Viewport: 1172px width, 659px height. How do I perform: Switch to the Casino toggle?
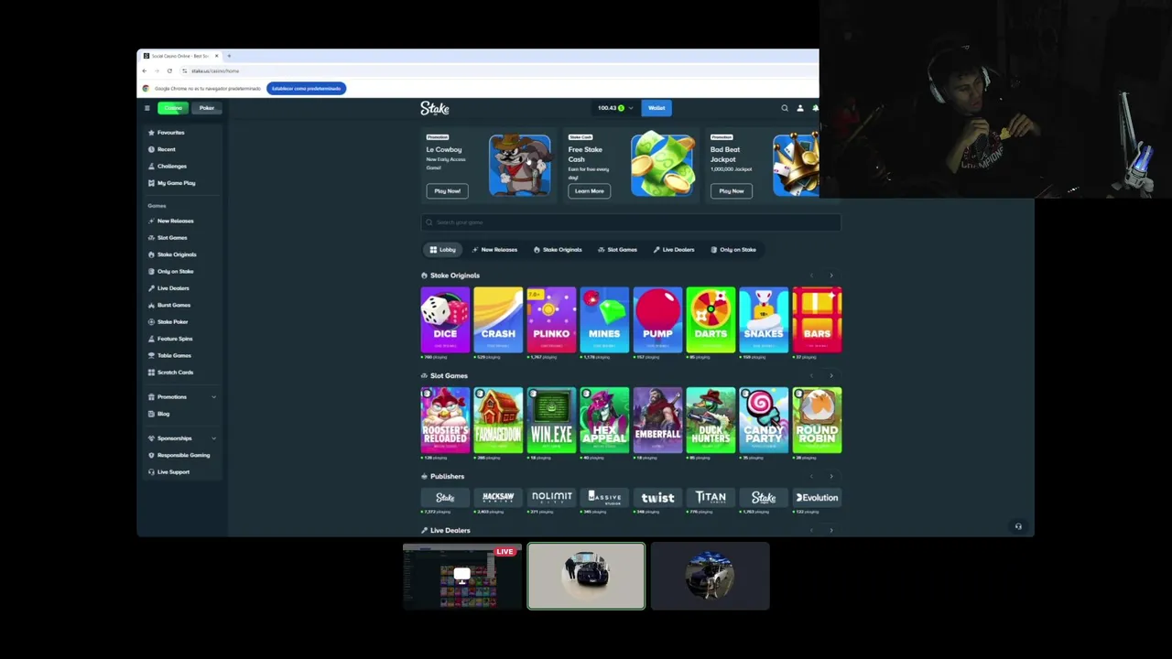173,108
